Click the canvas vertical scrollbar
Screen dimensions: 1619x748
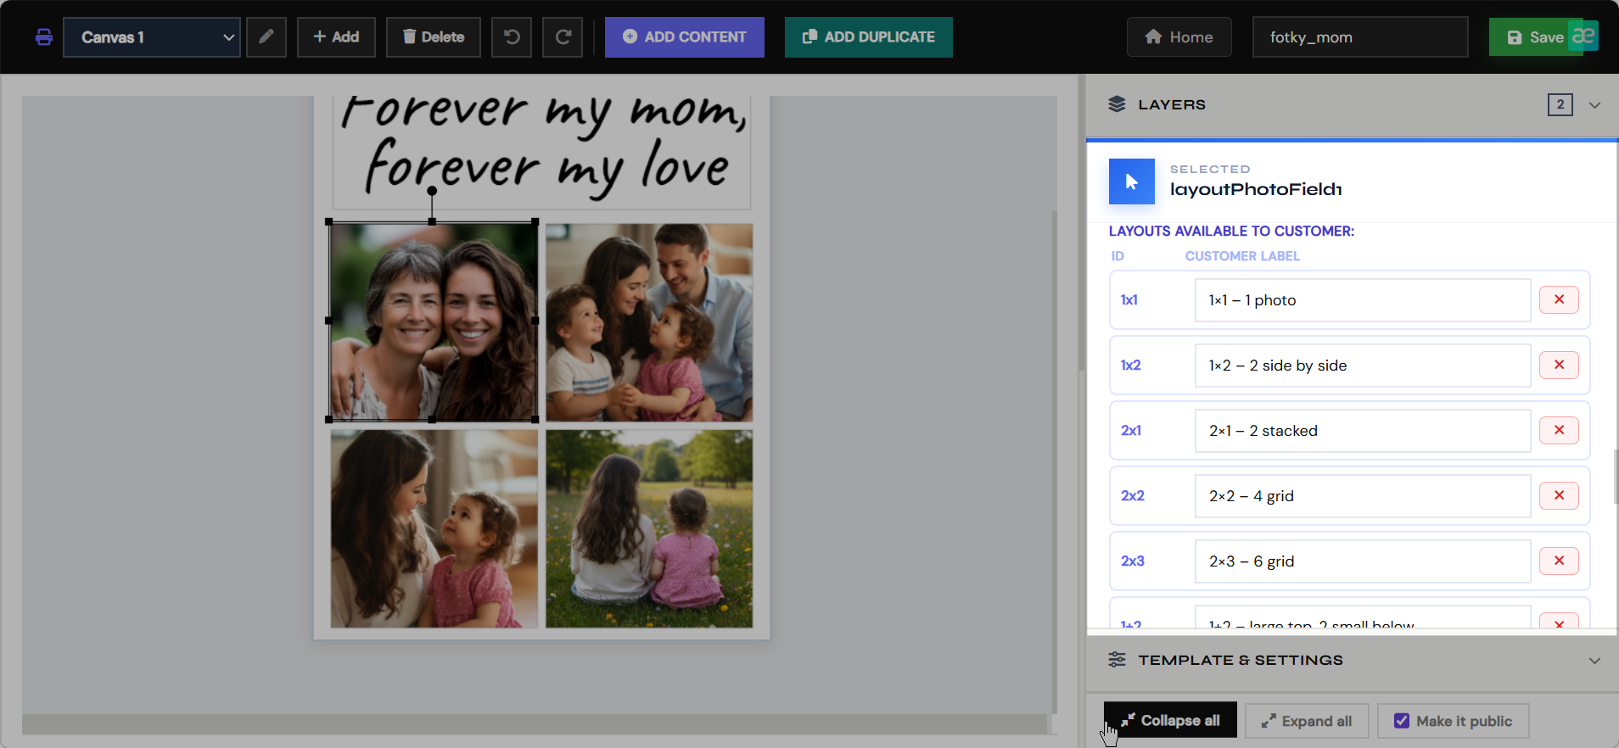point(1055,462)
